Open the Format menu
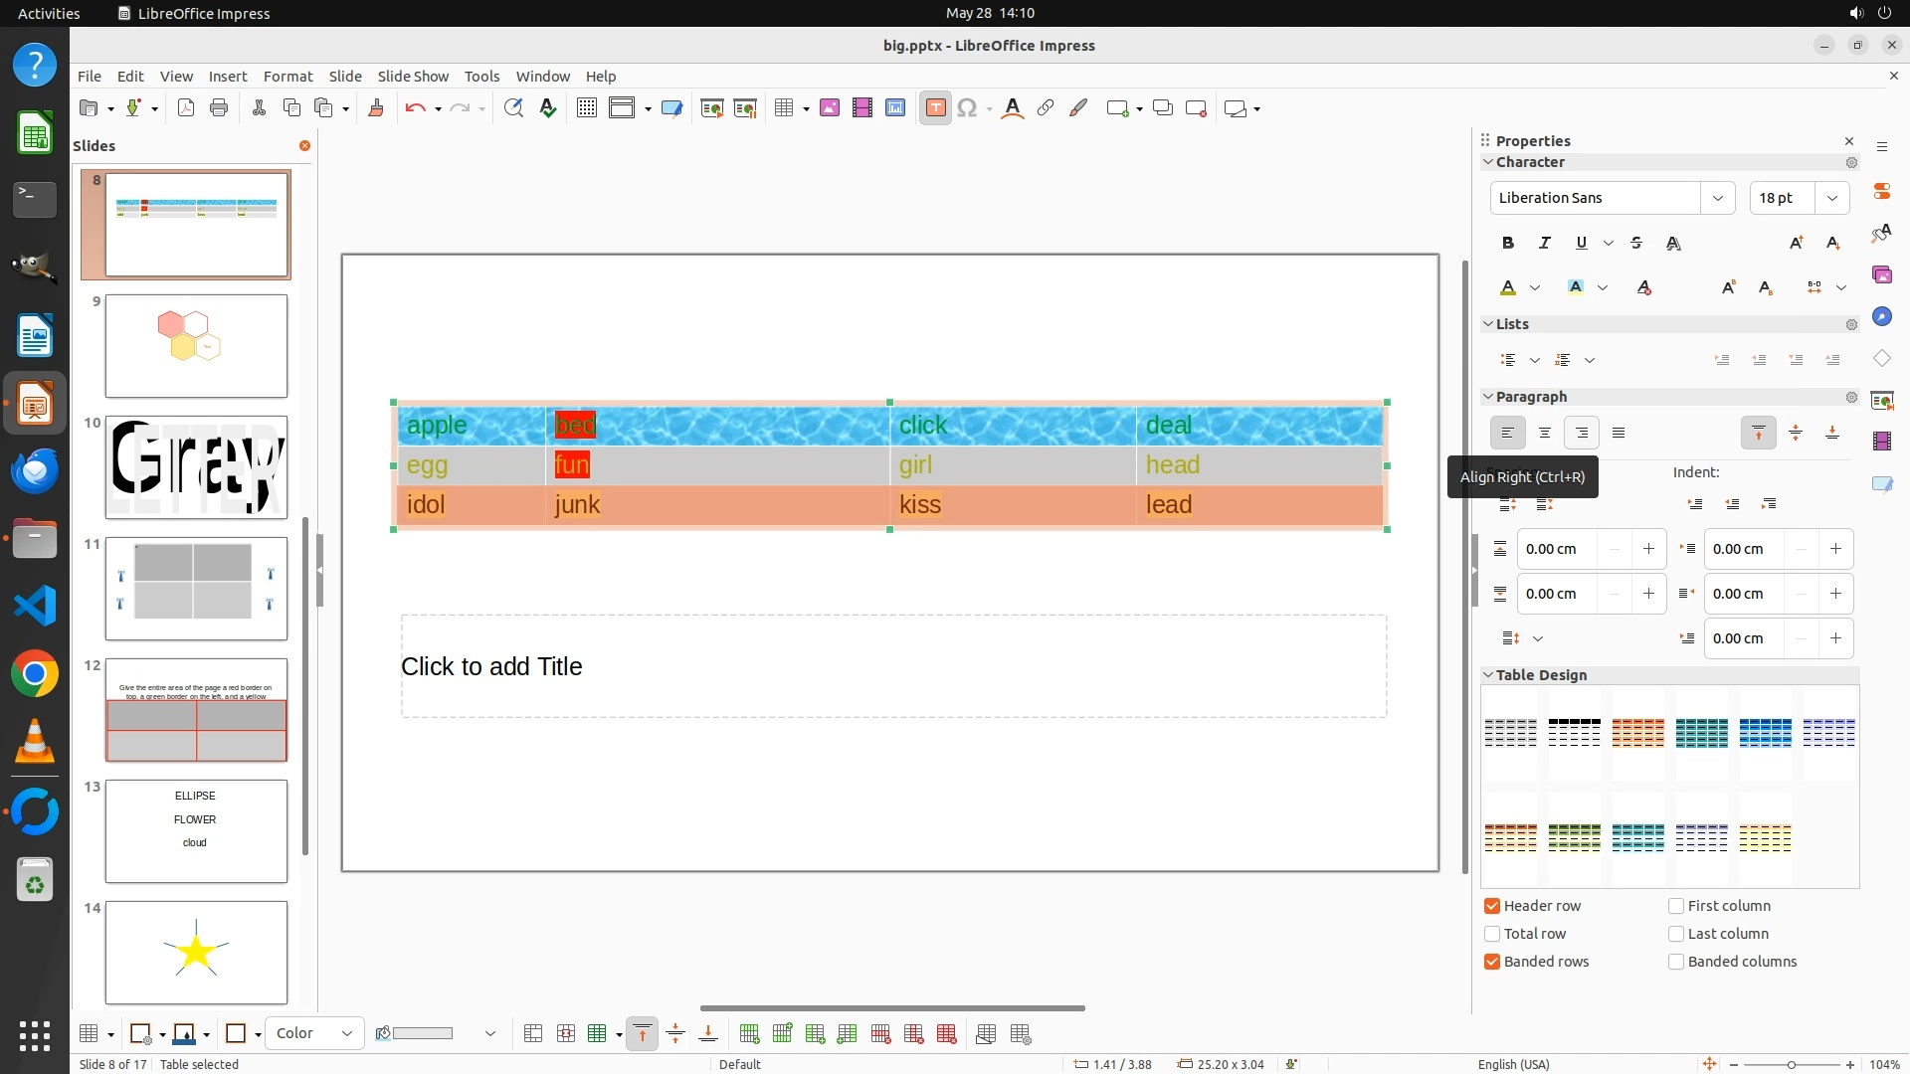1910x1074 pixels. click(x=287, y=76)
